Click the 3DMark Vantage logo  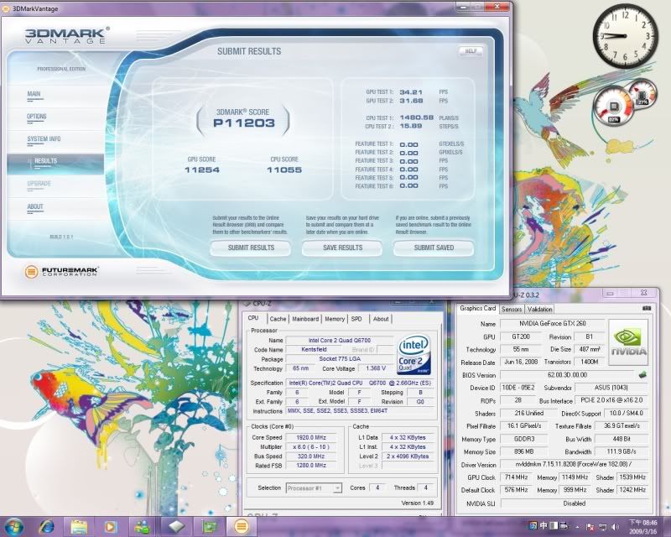tap(66, 35)
